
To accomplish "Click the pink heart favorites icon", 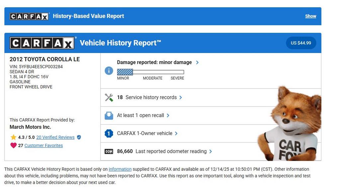I will pyautogui.click(x=13, y=146).
